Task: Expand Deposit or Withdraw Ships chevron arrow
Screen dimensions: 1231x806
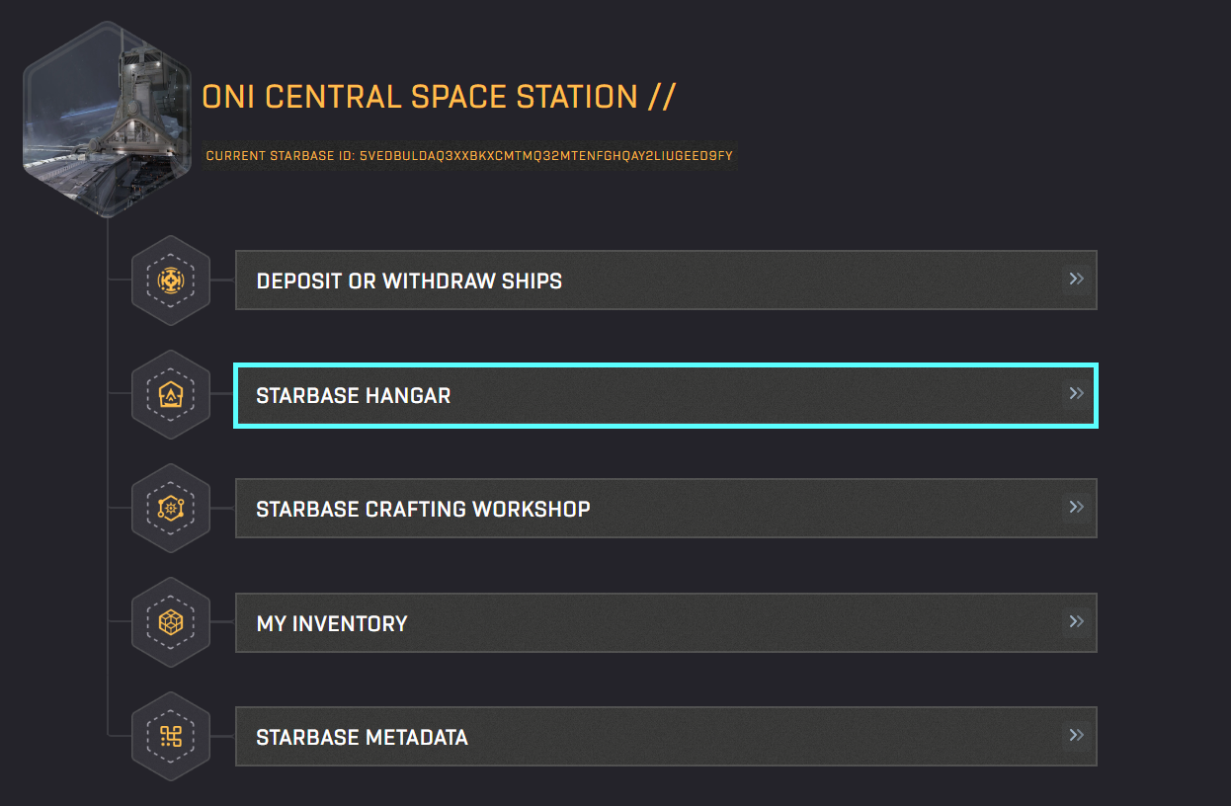Action: point(1077,280)
